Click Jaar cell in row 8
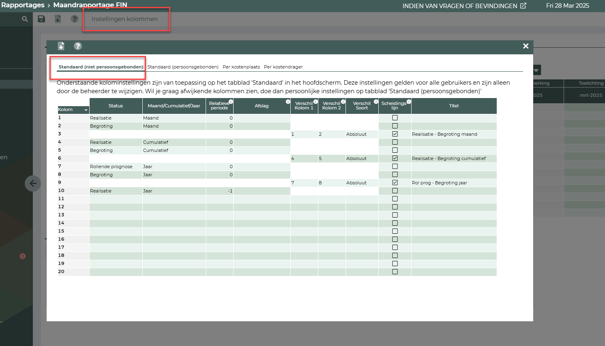Screen dimensions: 605x346 174,175
